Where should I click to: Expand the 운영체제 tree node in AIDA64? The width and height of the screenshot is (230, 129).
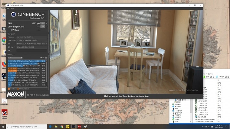pyautogui.click(x=171, y=107)
